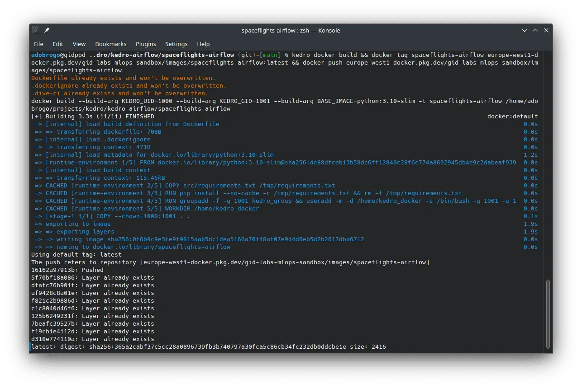Image resolution: width=582 pixels, height=388 pixels.
Task: Click the '16162a97913b: Pushed' output line
Action: (x=67, y=270)
